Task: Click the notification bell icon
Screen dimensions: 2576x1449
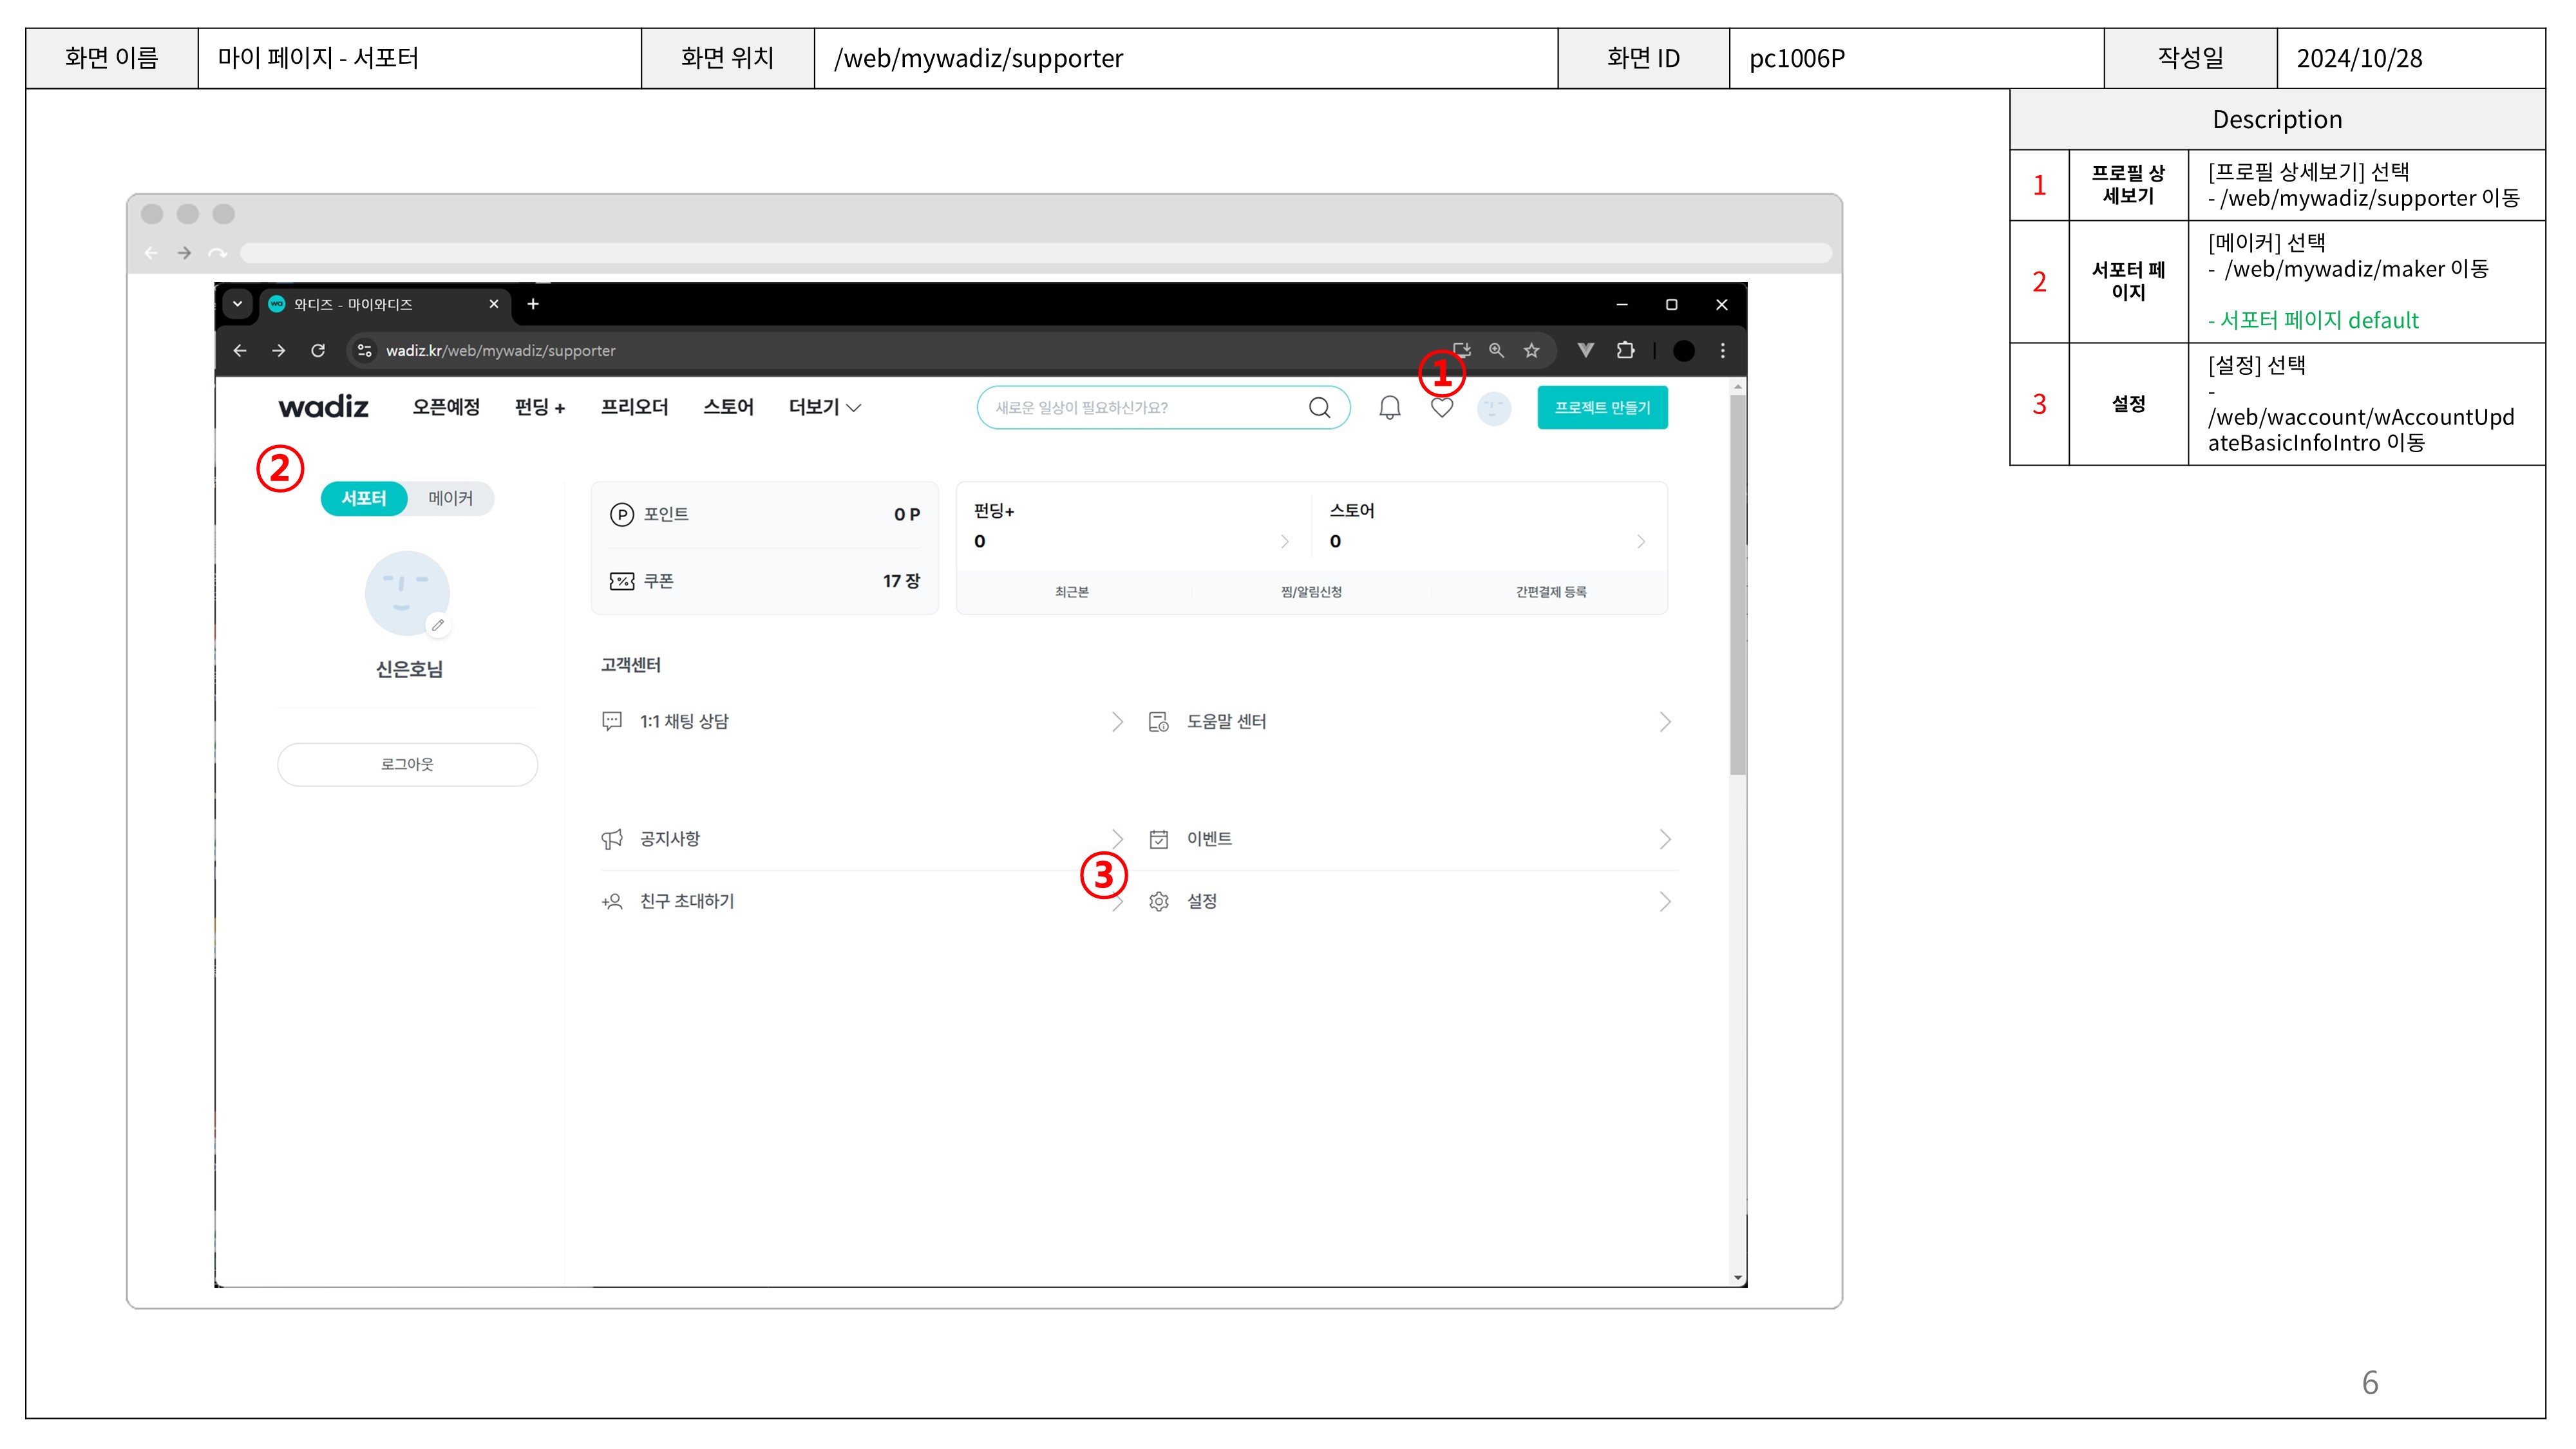Action: 1389,407
